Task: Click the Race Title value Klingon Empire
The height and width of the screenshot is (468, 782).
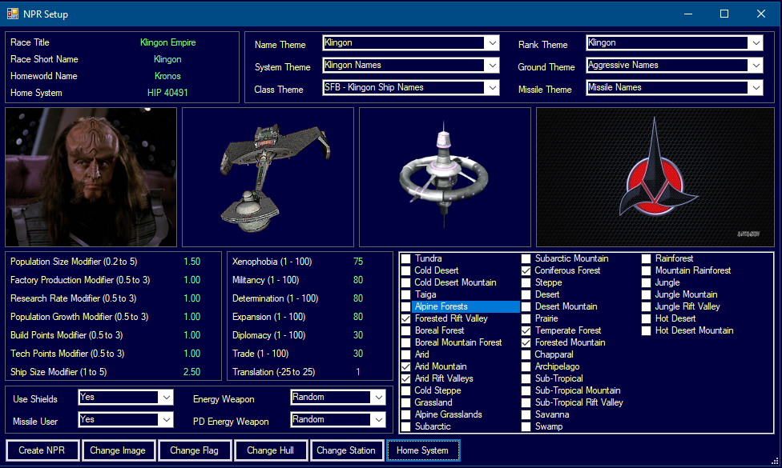Action: (x=168, y=42)
